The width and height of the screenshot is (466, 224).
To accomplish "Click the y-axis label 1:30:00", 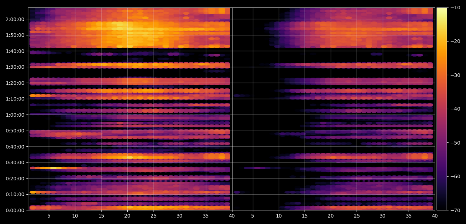I will point(15,67).
